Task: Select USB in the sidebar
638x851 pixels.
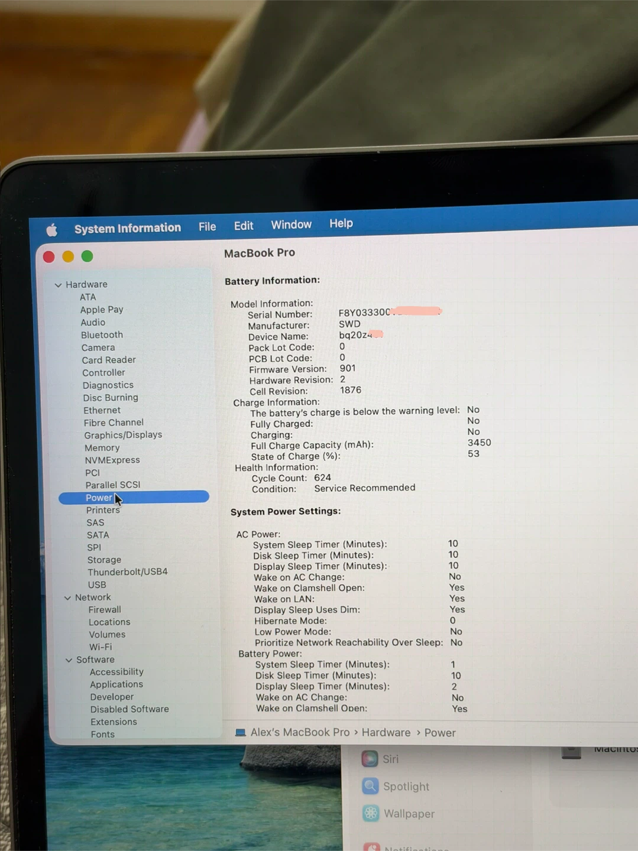Action: click(97, 585)
